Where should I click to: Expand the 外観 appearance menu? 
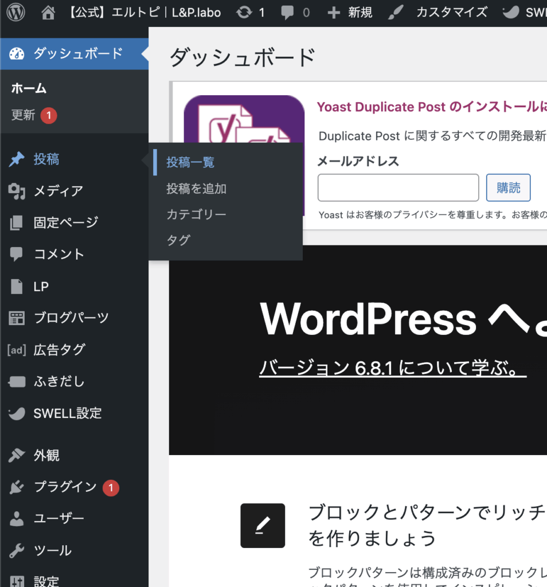click(x=46, y=456)
